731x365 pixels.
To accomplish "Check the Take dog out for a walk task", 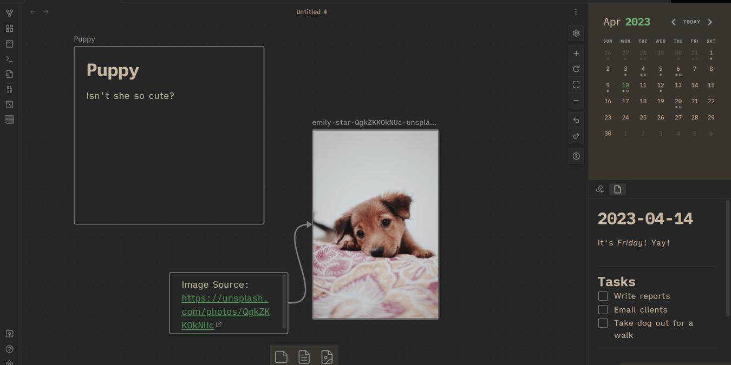I will [603, 323].
